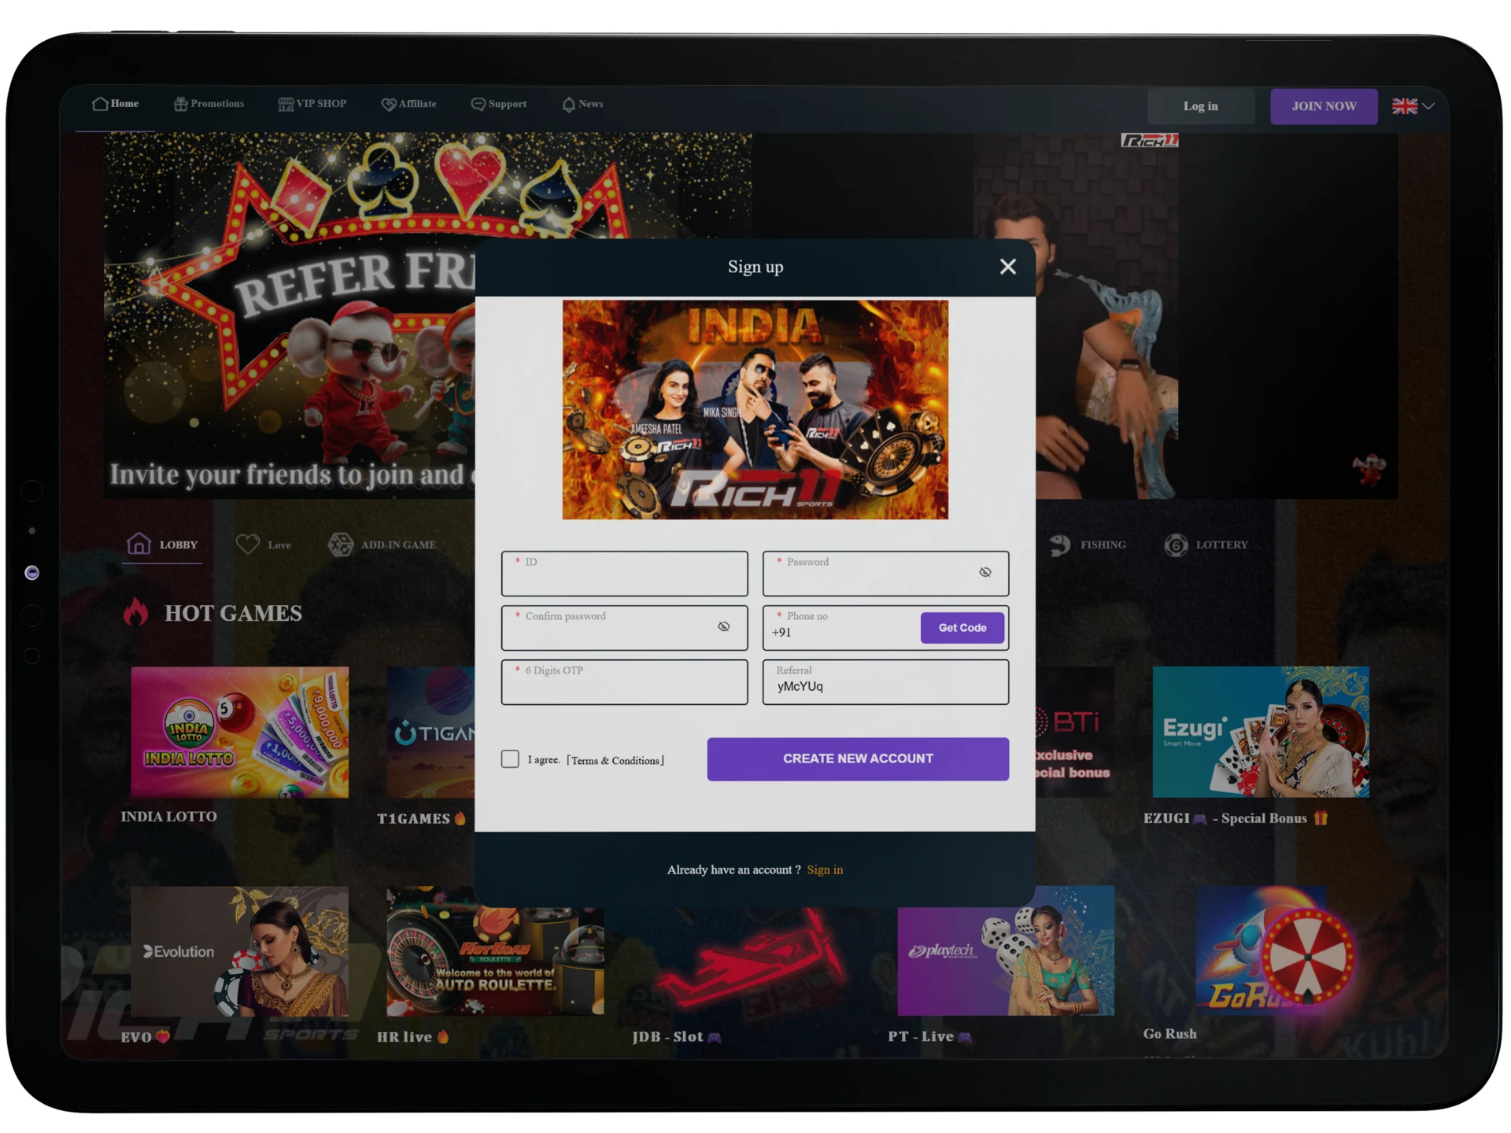Click the Log in button
Screen dimensions: 1511x1133
pos(1200,106)
